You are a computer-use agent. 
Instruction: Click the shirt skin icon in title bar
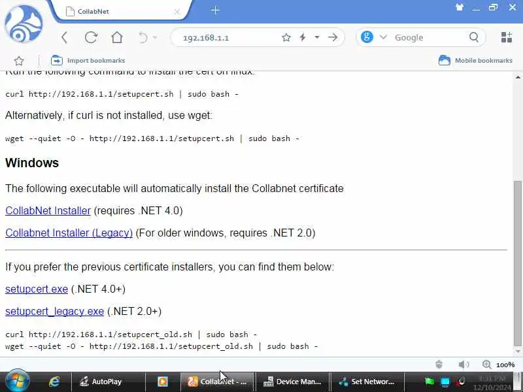[x=460, y=7]
